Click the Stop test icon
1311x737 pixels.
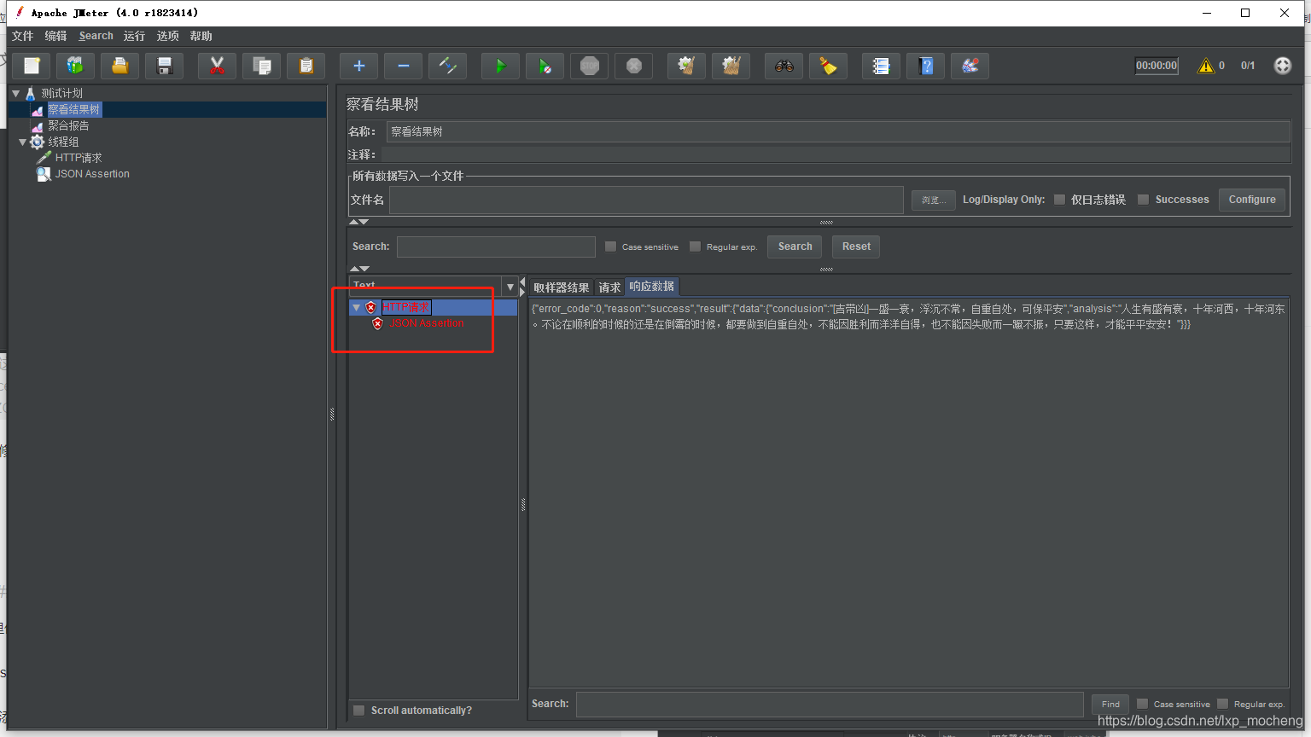[x=589, y=66]
